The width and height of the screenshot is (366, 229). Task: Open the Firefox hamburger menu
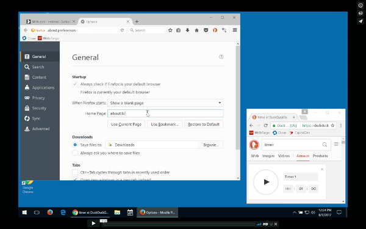pos(235,30)
